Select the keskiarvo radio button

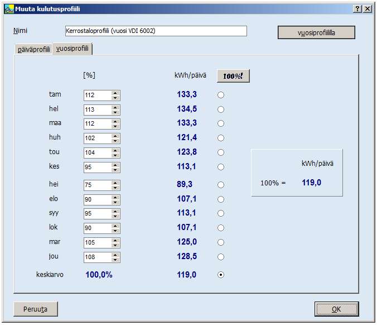(221, 275)
